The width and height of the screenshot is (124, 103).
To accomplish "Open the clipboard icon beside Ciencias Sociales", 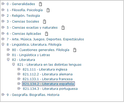I will pyautogui.click(x=44, y=22).
